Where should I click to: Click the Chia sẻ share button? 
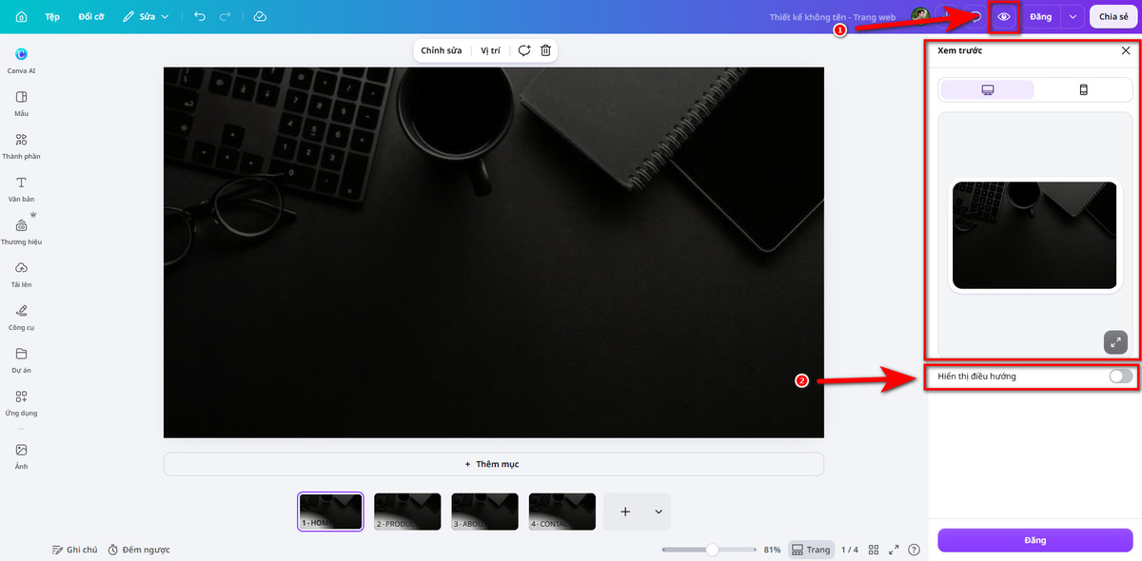[x=1113, y=17]
